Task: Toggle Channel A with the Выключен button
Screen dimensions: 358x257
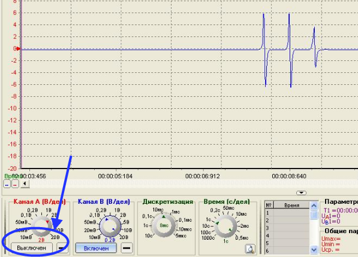Action: point(32,248)
